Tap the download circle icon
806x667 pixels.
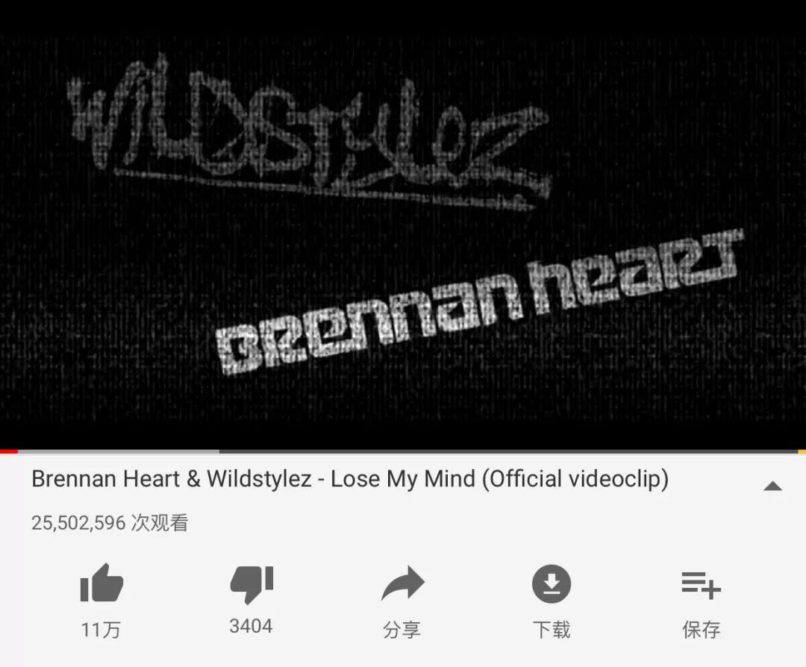coord(552,583)
